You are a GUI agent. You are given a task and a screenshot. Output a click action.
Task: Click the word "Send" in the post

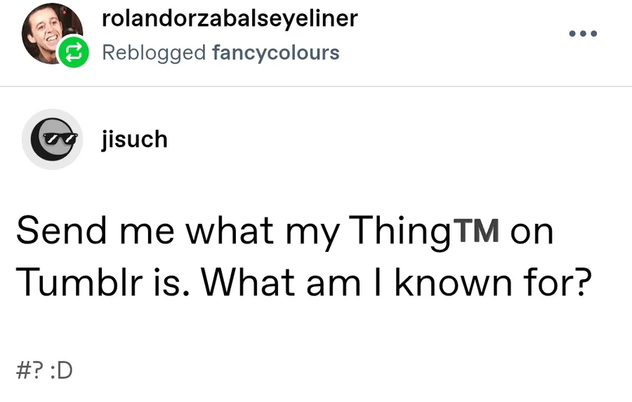[56, 232]
